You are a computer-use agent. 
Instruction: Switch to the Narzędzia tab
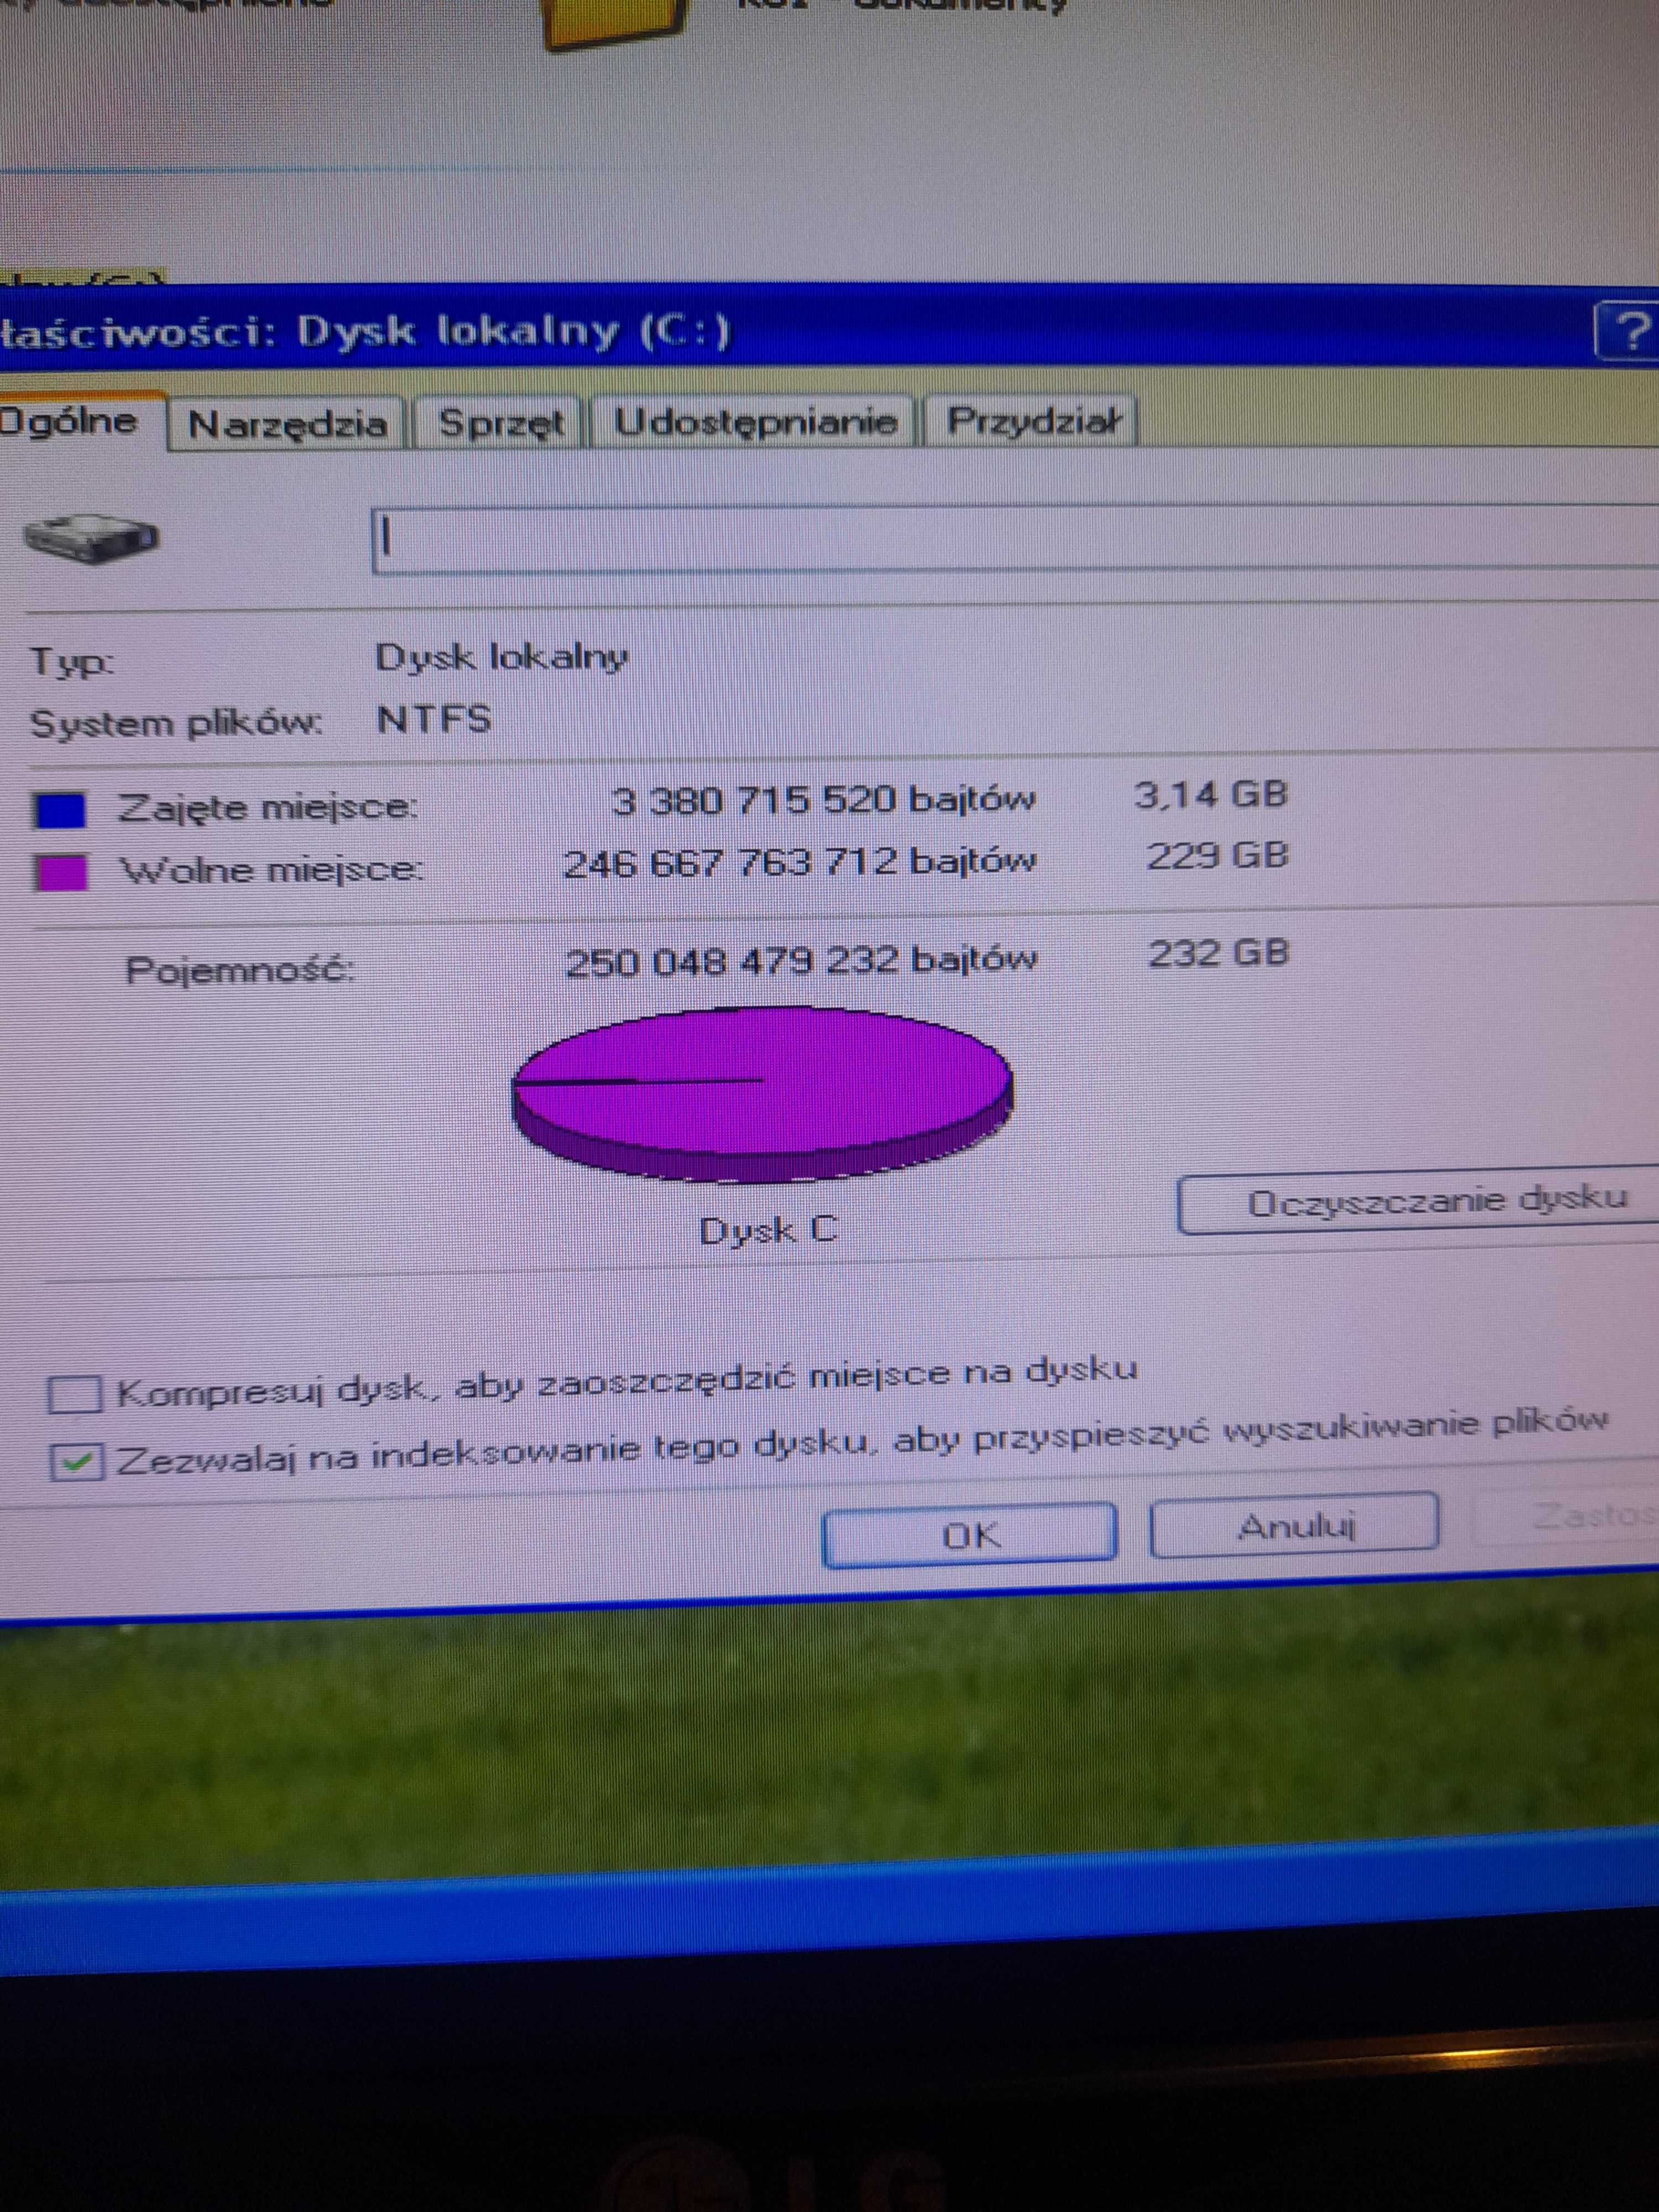[287, 424]
